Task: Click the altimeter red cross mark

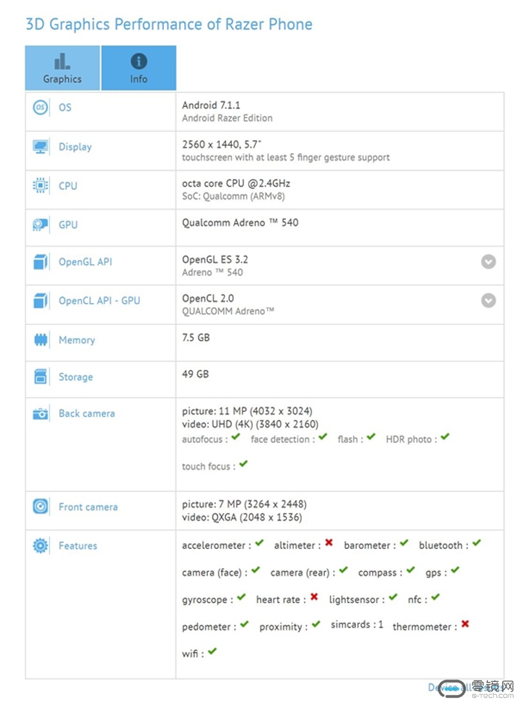Action: [x=329, y=543]
